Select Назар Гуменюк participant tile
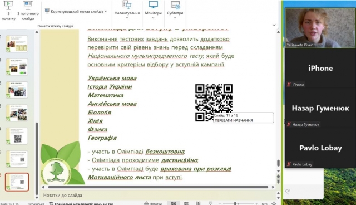356x205 pixels. pos(320,108)
